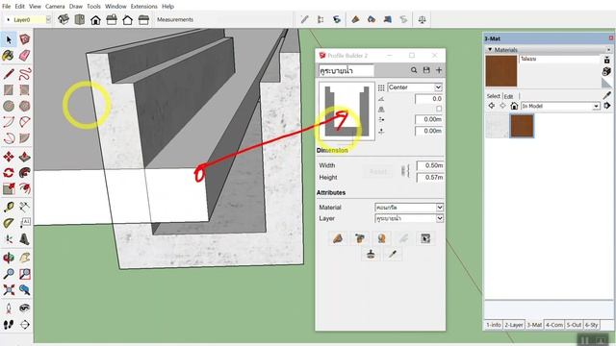Click the Sample Paint eyedropper in Materials
This screenshot has width=616, height=346.
pos(607,95)
